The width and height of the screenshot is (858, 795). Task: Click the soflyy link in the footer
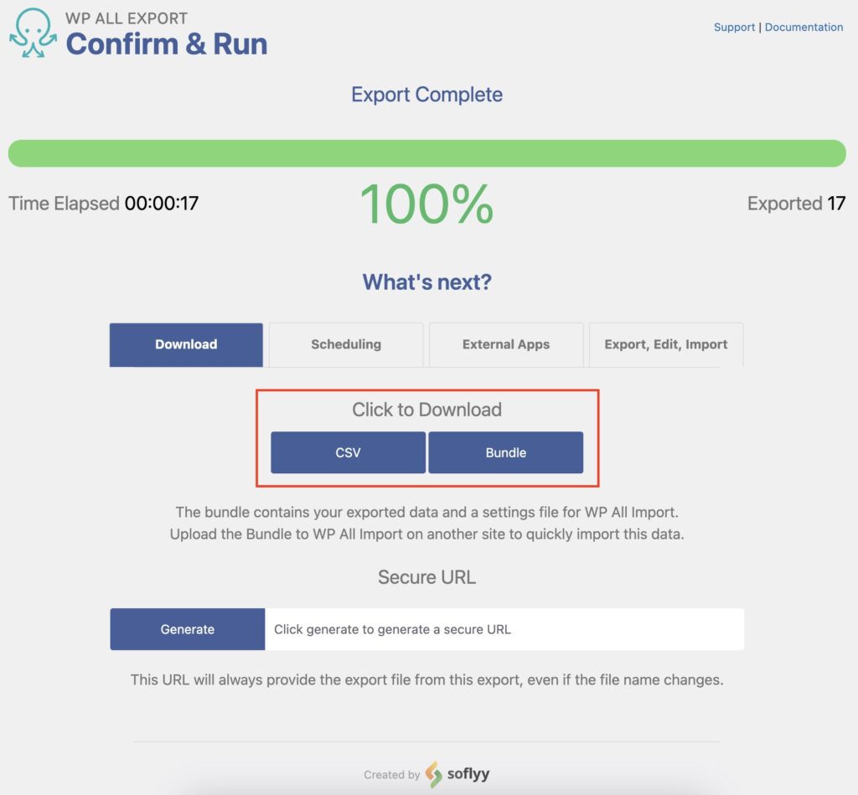click(467, 774)
